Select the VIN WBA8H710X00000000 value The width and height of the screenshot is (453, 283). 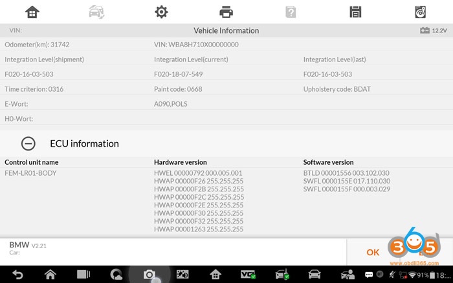point(196,45)
